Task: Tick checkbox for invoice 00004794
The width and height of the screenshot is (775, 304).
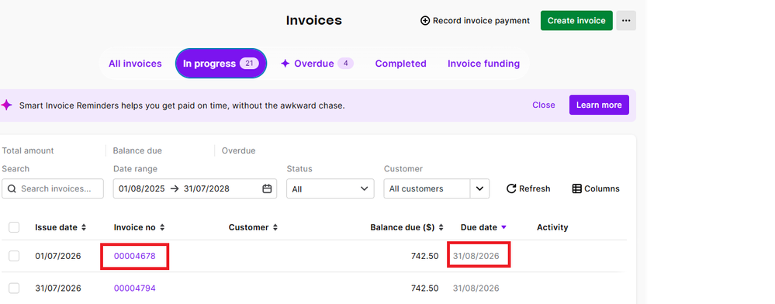Action: point(14,288)
